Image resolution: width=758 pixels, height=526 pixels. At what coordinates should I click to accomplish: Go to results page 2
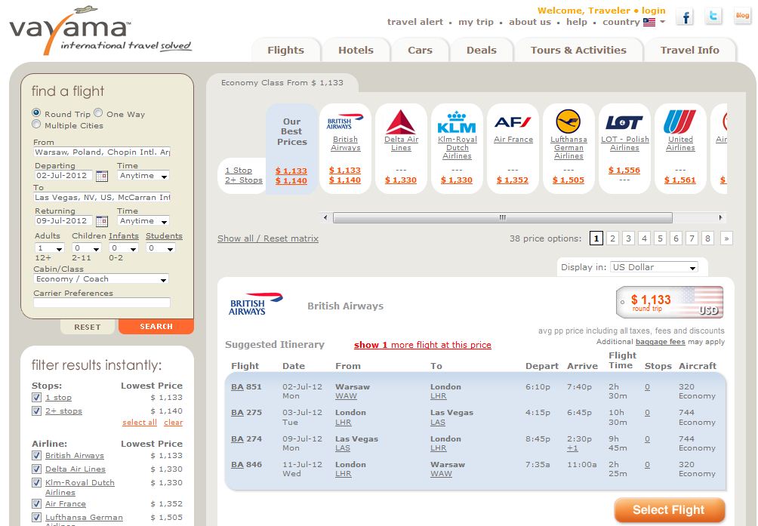612,238
